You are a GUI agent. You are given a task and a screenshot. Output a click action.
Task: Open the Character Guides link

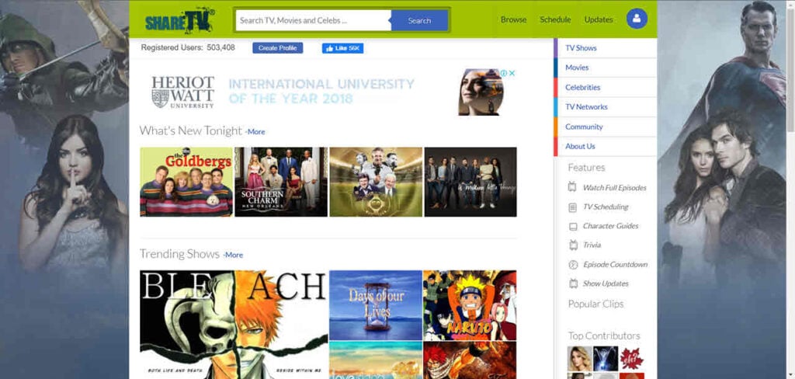[x=610, y=226]
